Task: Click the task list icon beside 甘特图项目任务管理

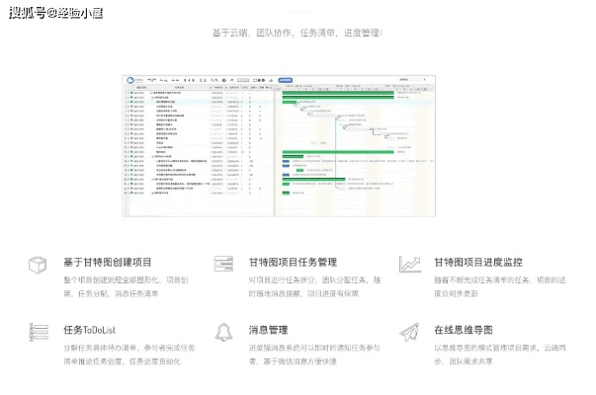Action: [x=223, y=264]
